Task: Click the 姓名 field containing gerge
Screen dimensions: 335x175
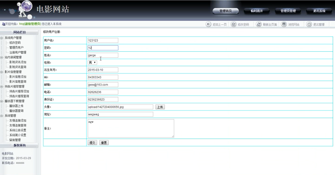Action: click(103, 55)
